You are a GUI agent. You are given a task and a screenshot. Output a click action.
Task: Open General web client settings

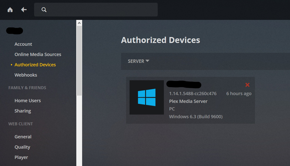[x=23, y=137]
